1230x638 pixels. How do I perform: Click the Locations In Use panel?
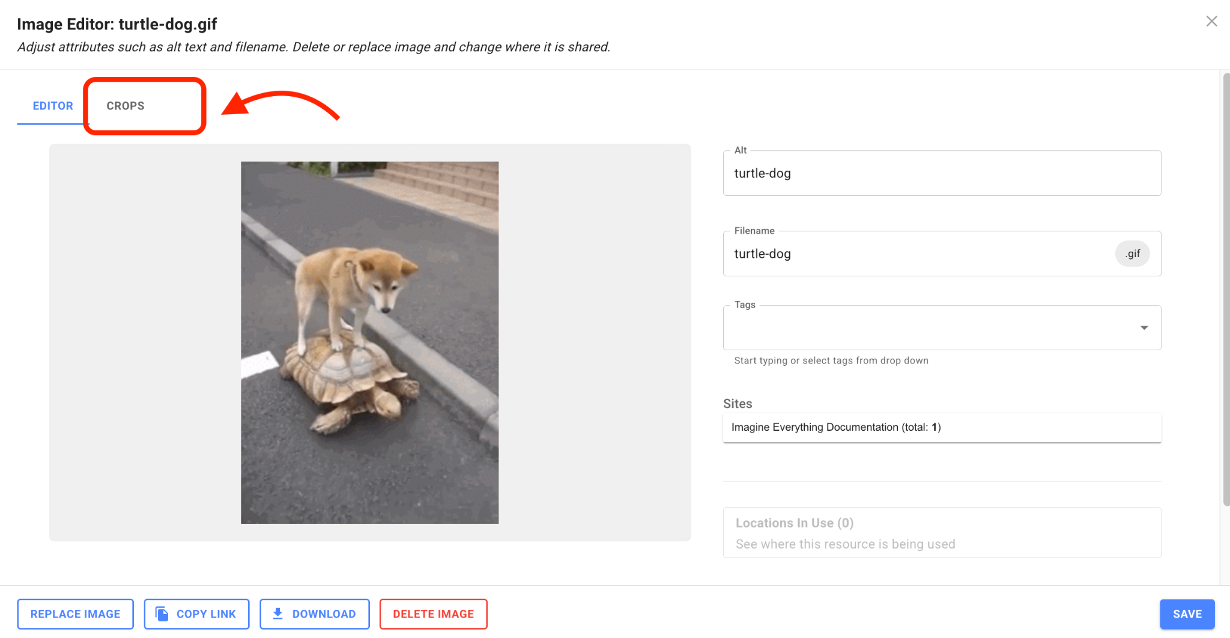point(941,532)
